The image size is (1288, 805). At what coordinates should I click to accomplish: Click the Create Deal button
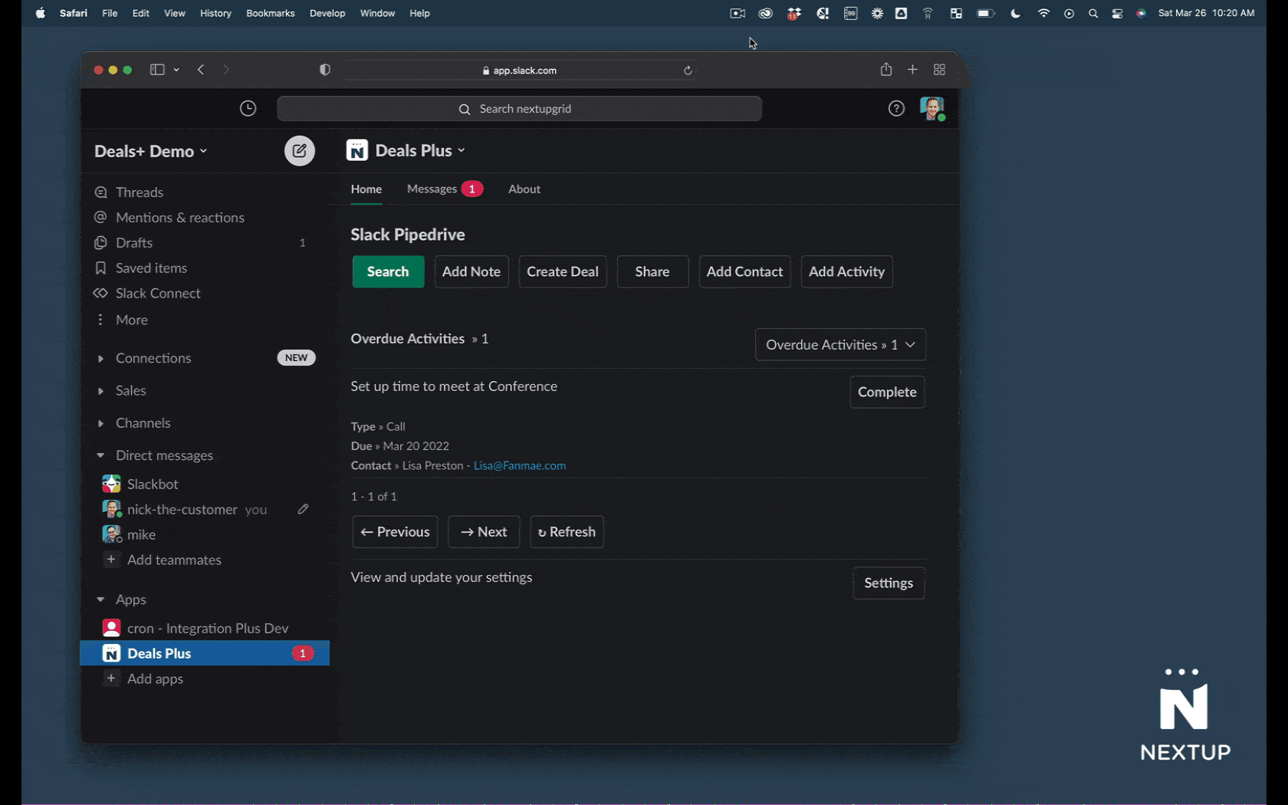563,271
